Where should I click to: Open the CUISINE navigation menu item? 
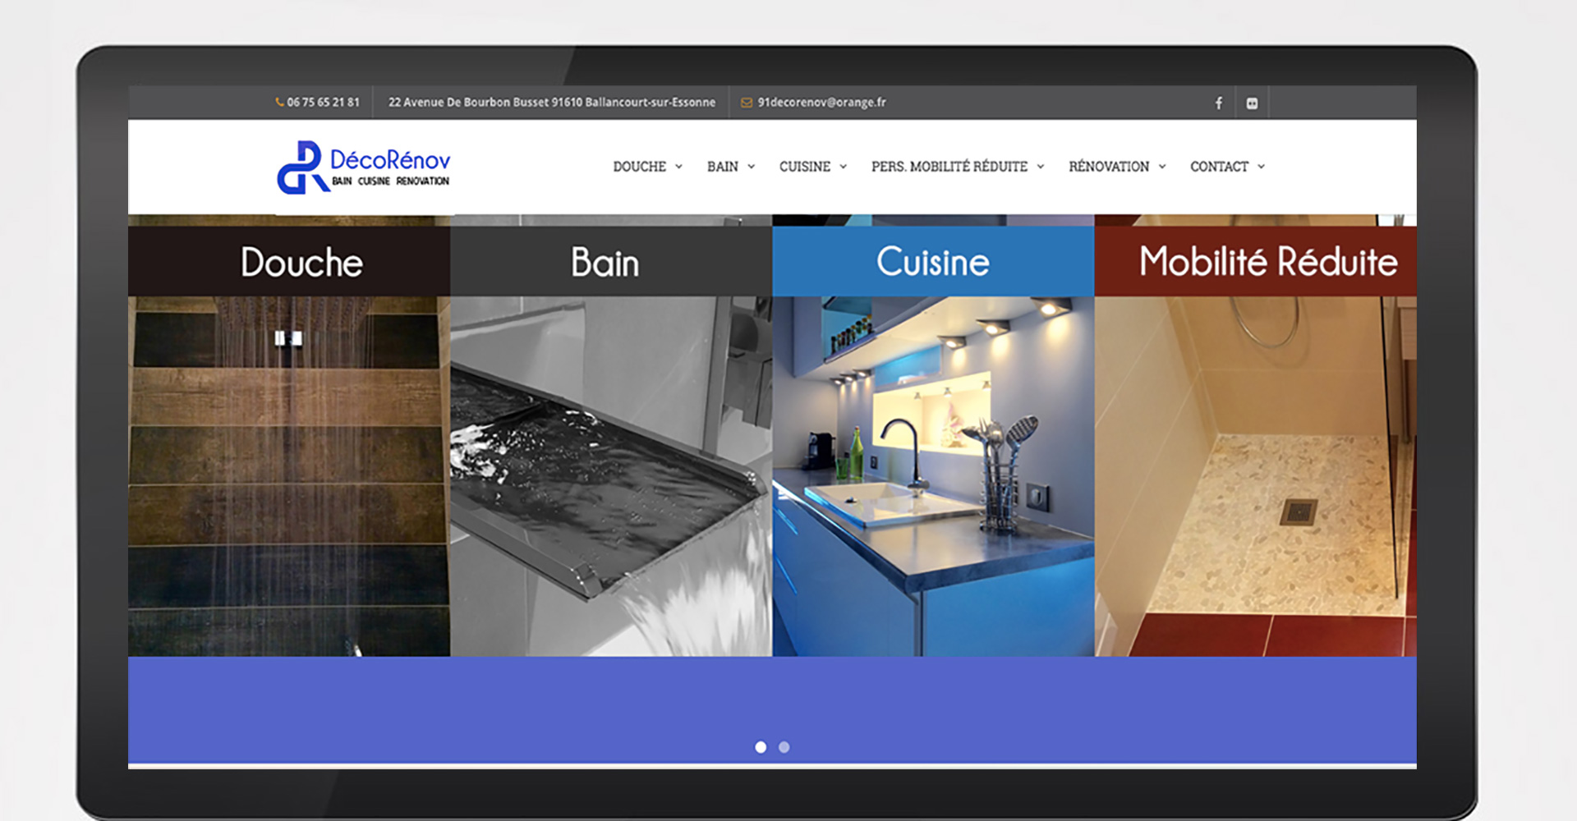tap(805, 167)
